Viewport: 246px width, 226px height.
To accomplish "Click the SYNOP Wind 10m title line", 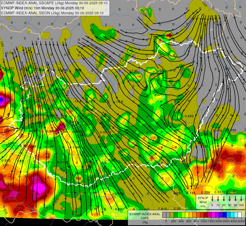I will 42,8.
